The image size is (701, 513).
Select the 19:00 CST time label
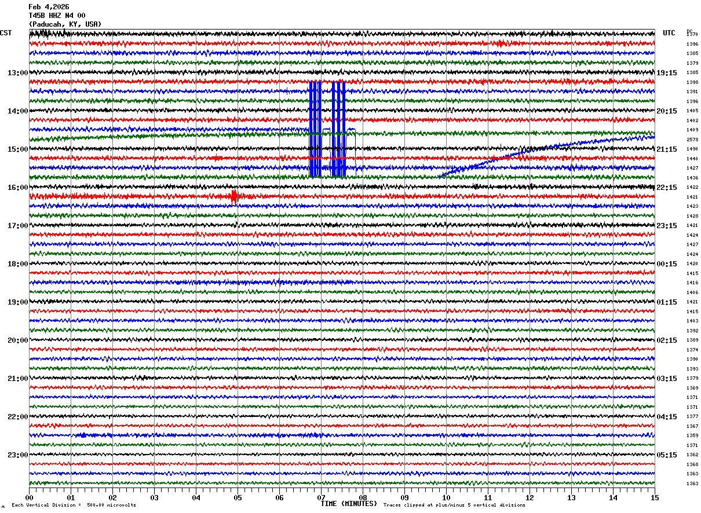[x=17, y=302]
